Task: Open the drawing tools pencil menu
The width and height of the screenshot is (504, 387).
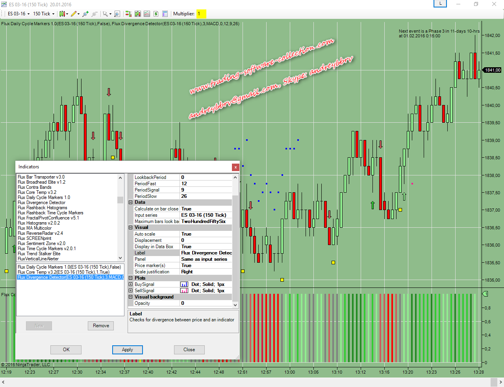Action: pyautogui.click(x=74, y=14)
